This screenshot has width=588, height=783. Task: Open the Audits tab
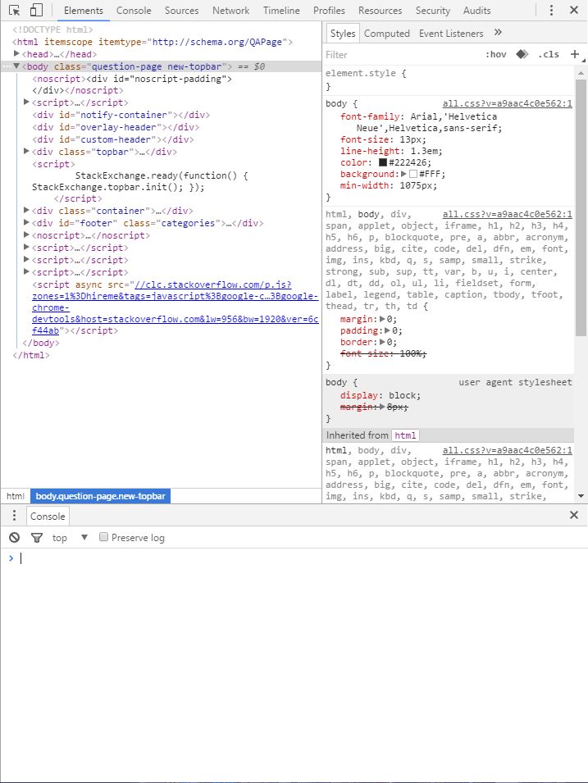coord(476,11)
